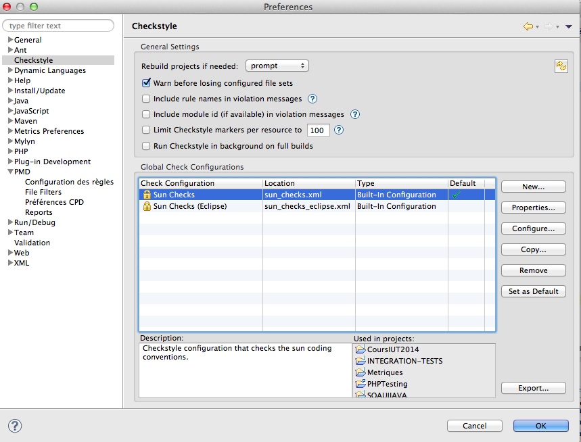Open the Rebuild projects if needed dropdown

tap(277, 66)
